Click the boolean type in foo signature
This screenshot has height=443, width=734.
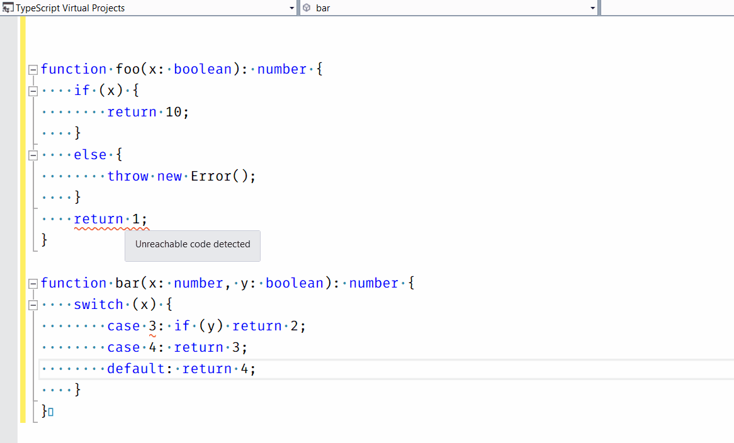[x=203, y=70]
